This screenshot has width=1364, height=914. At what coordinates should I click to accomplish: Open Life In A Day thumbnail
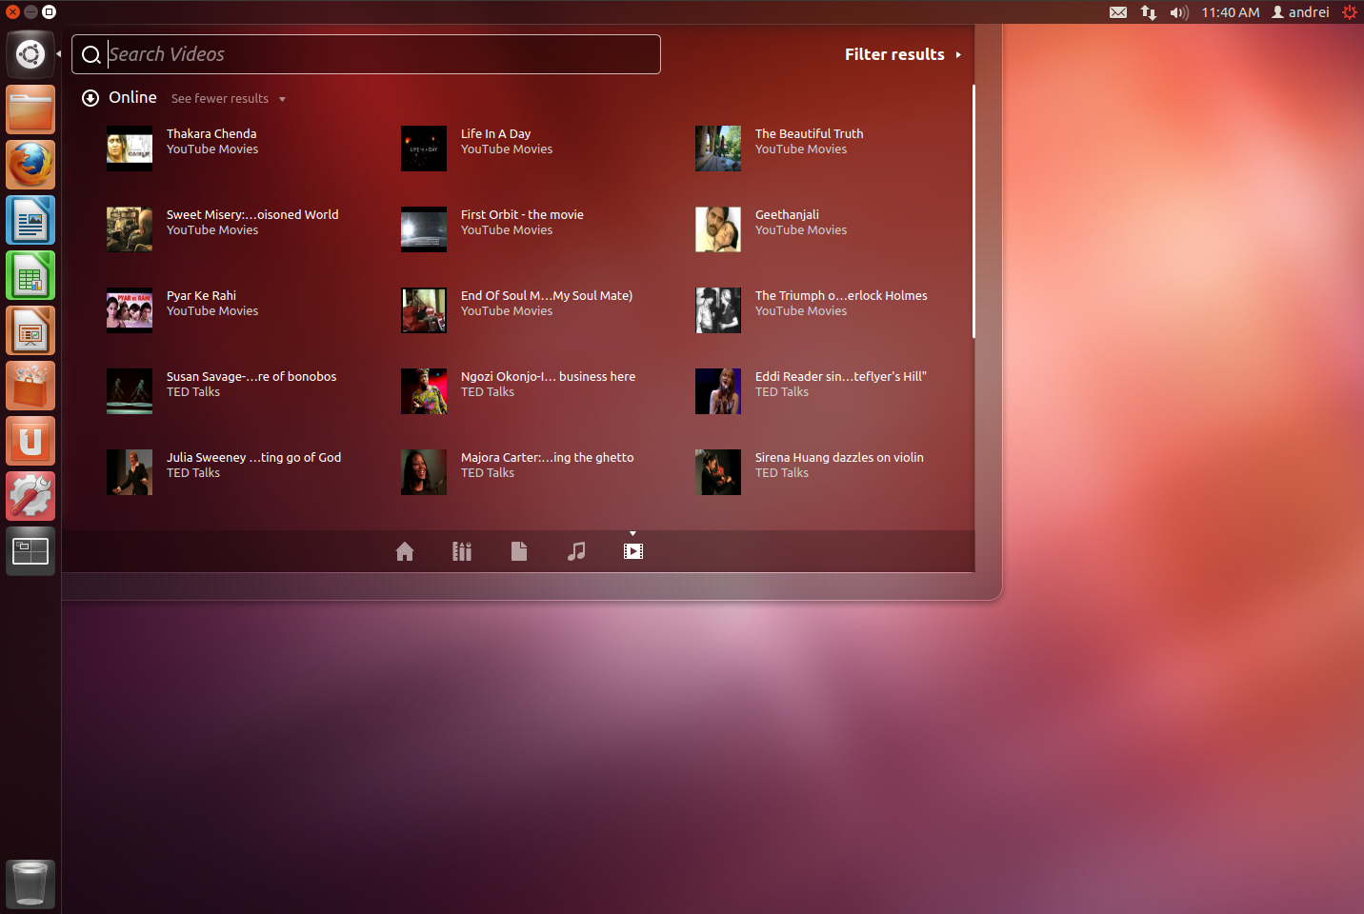[x=424, y=149]
